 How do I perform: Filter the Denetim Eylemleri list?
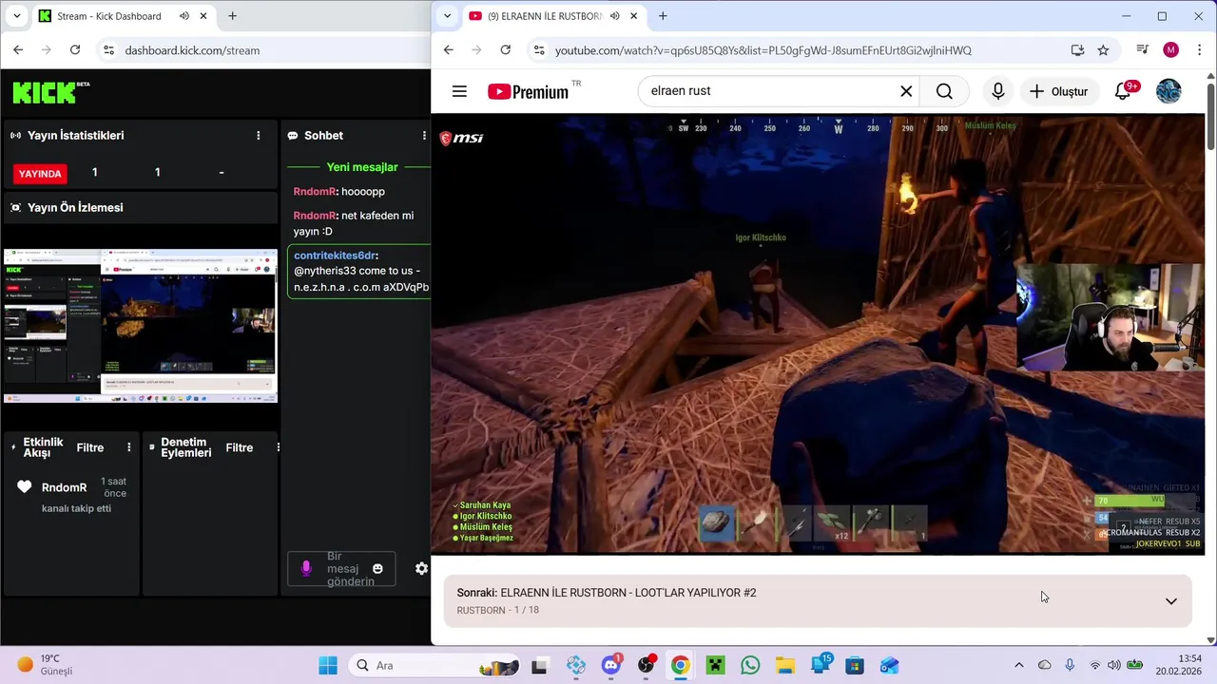click(240, 447)
